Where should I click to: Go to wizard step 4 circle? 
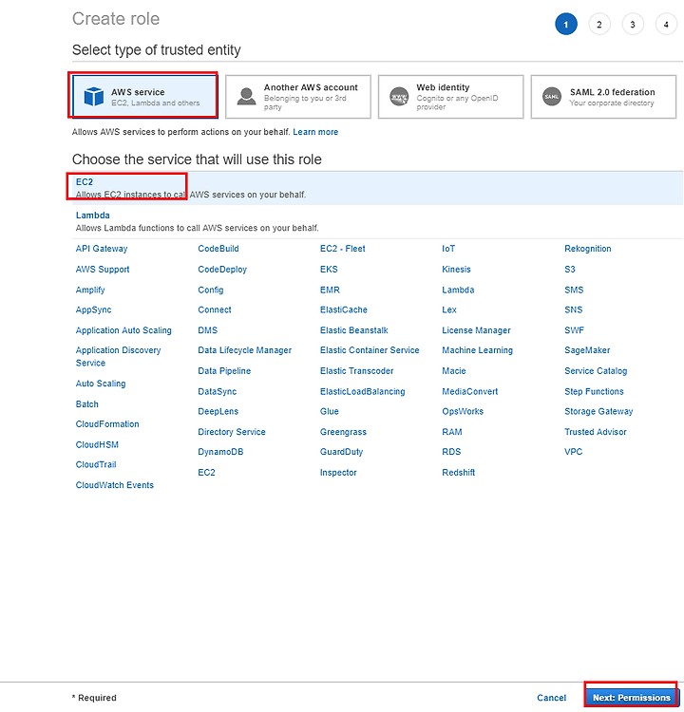click(666, 25)
